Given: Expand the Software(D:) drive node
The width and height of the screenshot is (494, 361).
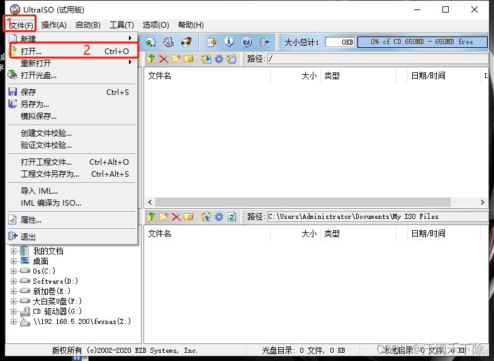Looking at the screenshot, I should point(13,281).
